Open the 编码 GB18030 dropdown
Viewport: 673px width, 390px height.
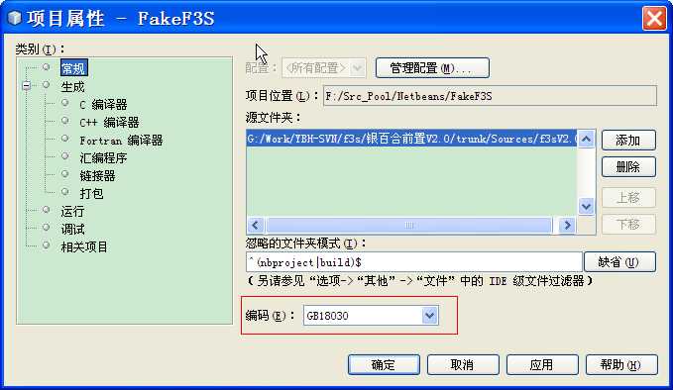click(x=429, y=316)
